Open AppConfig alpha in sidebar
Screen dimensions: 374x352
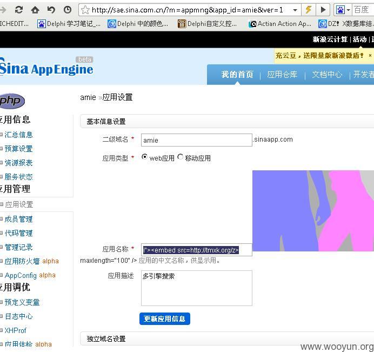pyautogui.click(x=30, y=275)
